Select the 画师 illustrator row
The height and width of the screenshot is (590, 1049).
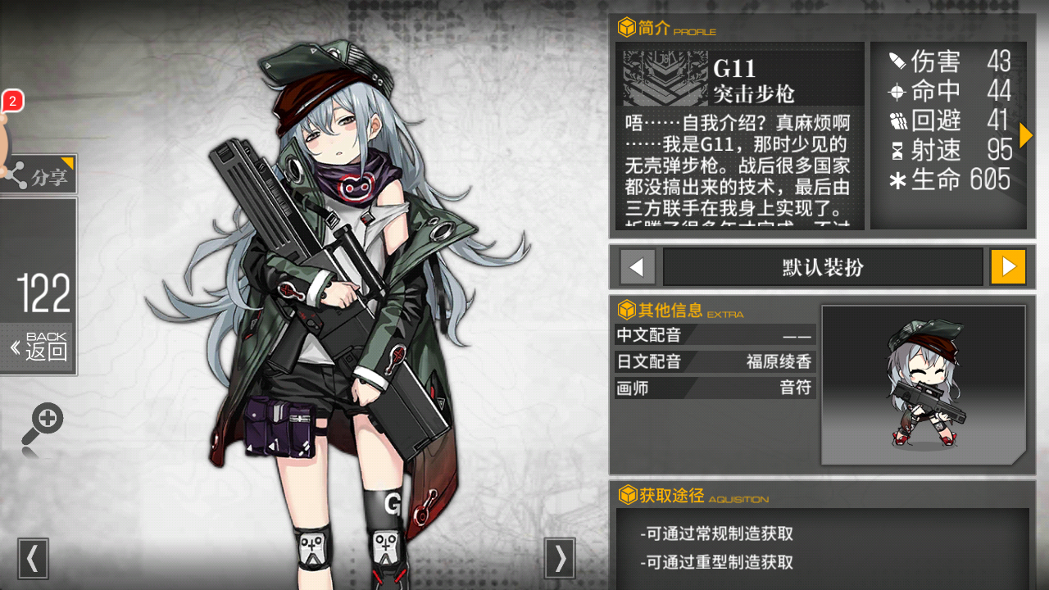click(715, 388)
